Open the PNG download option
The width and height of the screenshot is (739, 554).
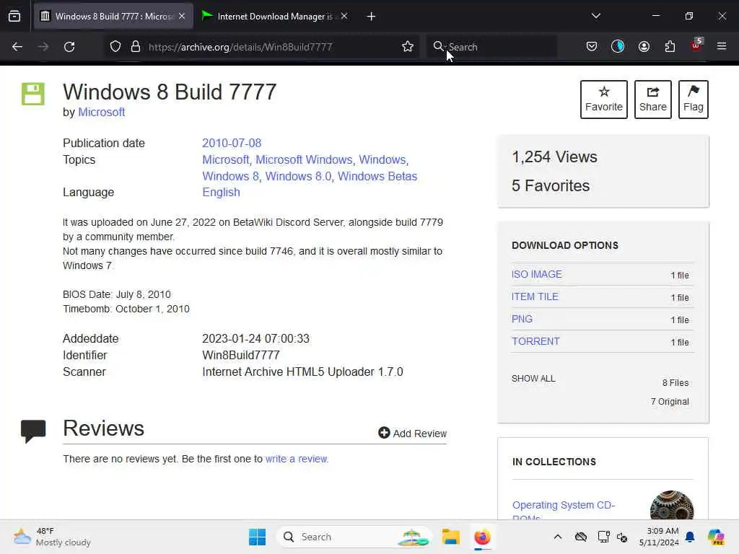[522, 319]
